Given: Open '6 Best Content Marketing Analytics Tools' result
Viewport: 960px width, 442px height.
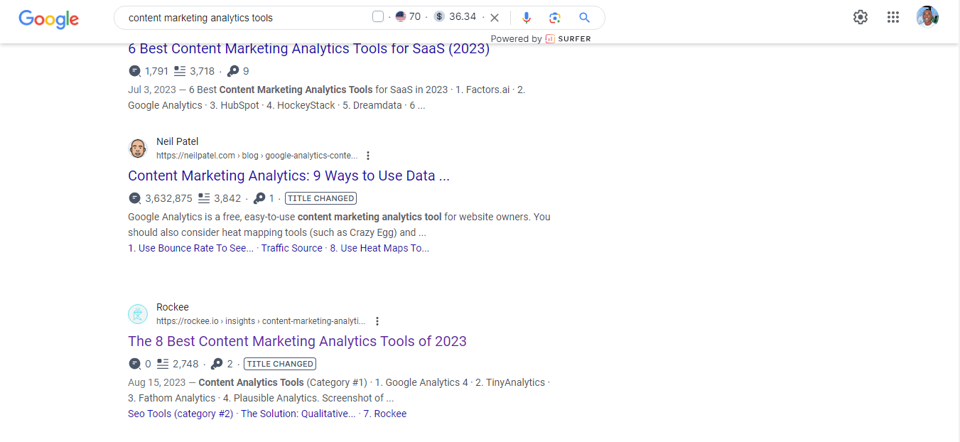Looking at the screenshot, I should tap(308, 49).
